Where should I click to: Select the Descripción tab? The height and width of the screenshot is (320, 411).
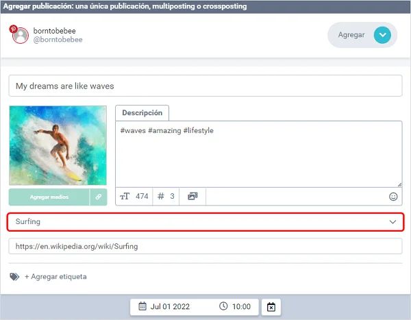click(x=142, y=113)
